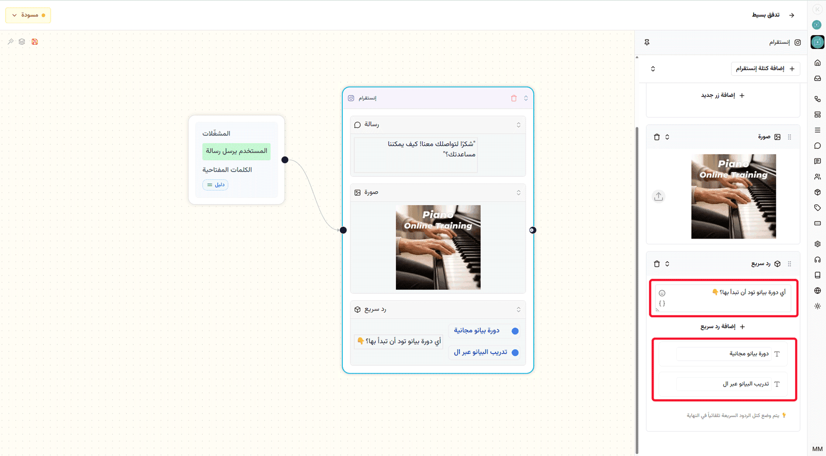Toggle chevrons next to إضافة كتلة إنستقرام
The width and height of the screenshot is (826, 456).
653,69
